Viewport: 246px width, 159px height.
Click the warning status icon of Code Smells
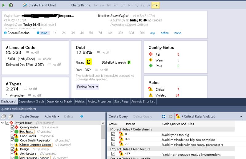pos(16,136)
